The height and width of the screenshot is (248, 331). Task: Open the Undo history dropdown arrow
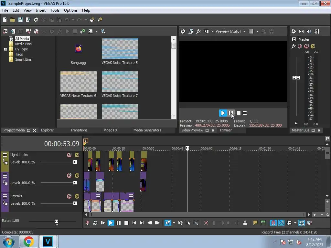73,20
